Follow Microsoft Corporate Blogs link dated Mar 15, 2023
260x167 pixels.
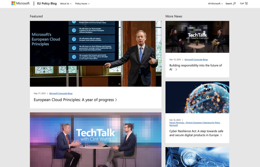pos(196,60)
